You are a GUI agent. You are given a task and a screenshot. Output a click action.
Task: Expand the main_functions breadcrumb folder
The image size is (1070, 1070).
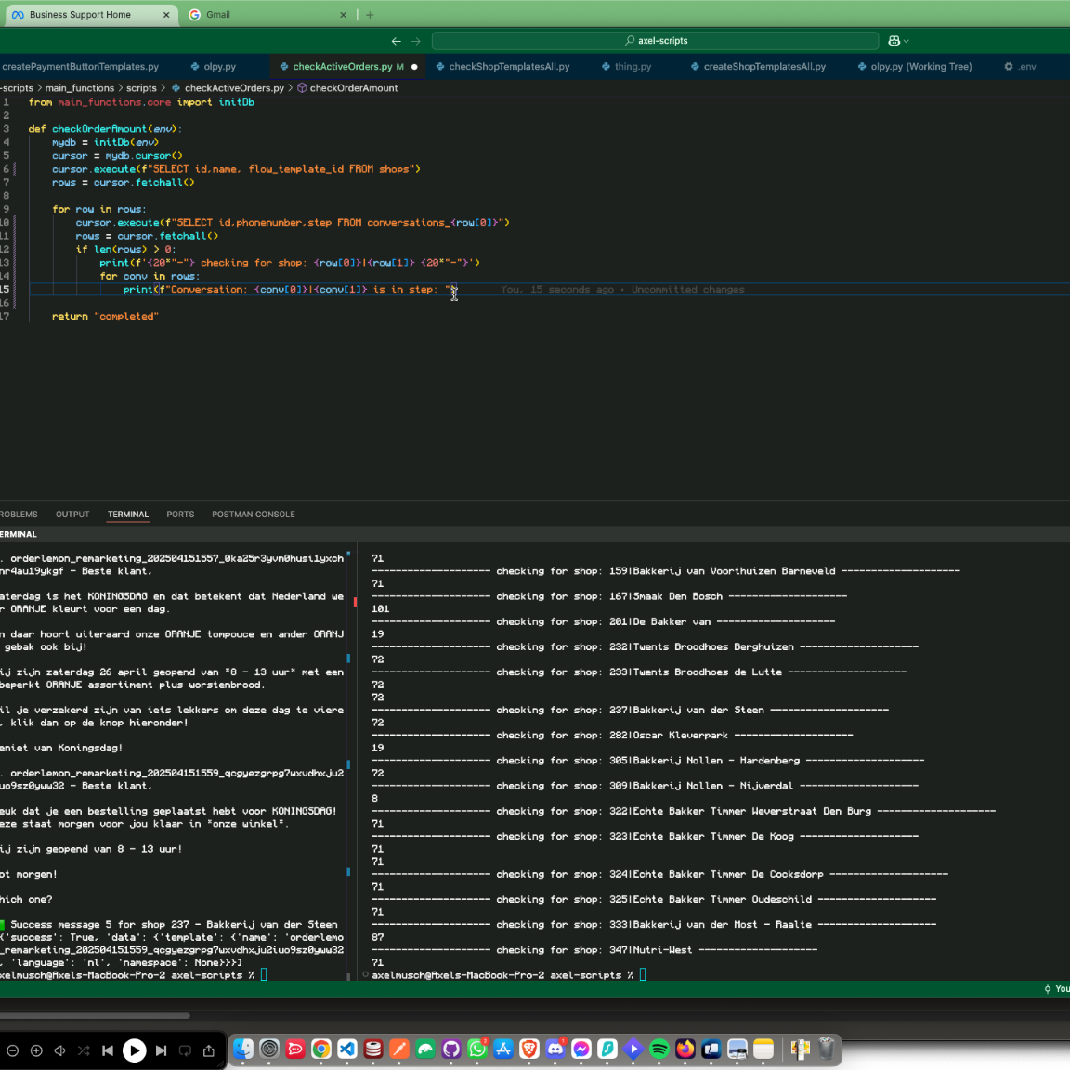(x=80, y=88)
